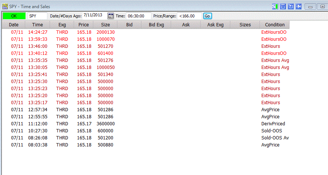Click the Price/Range field showing <166.00
Image resolution: width=328 pixels, height=175 pixels.
189,16
